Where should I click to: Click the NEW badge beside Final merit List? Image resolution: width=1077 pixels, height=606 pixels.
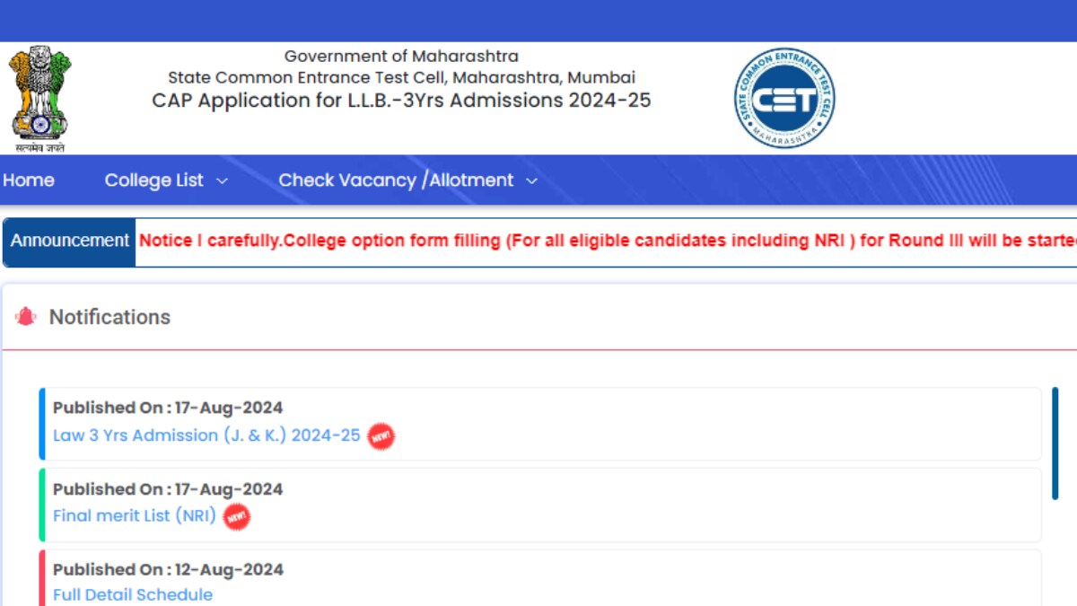[x=237, y=517]
